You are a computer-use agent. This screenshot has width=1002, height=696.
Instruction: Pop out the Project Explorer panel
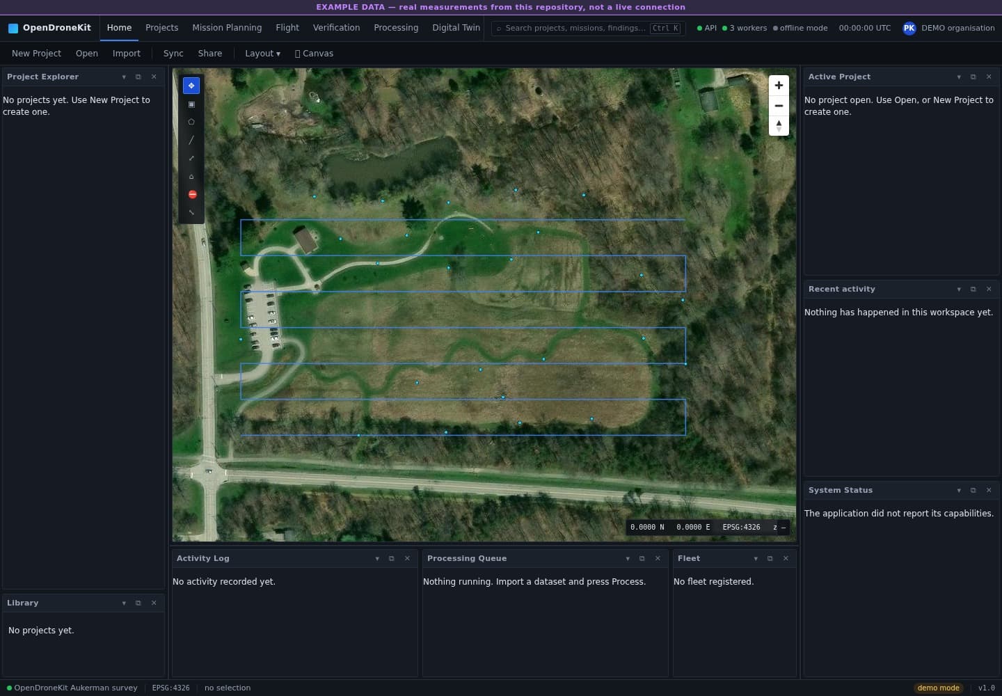tap(138, 77)
